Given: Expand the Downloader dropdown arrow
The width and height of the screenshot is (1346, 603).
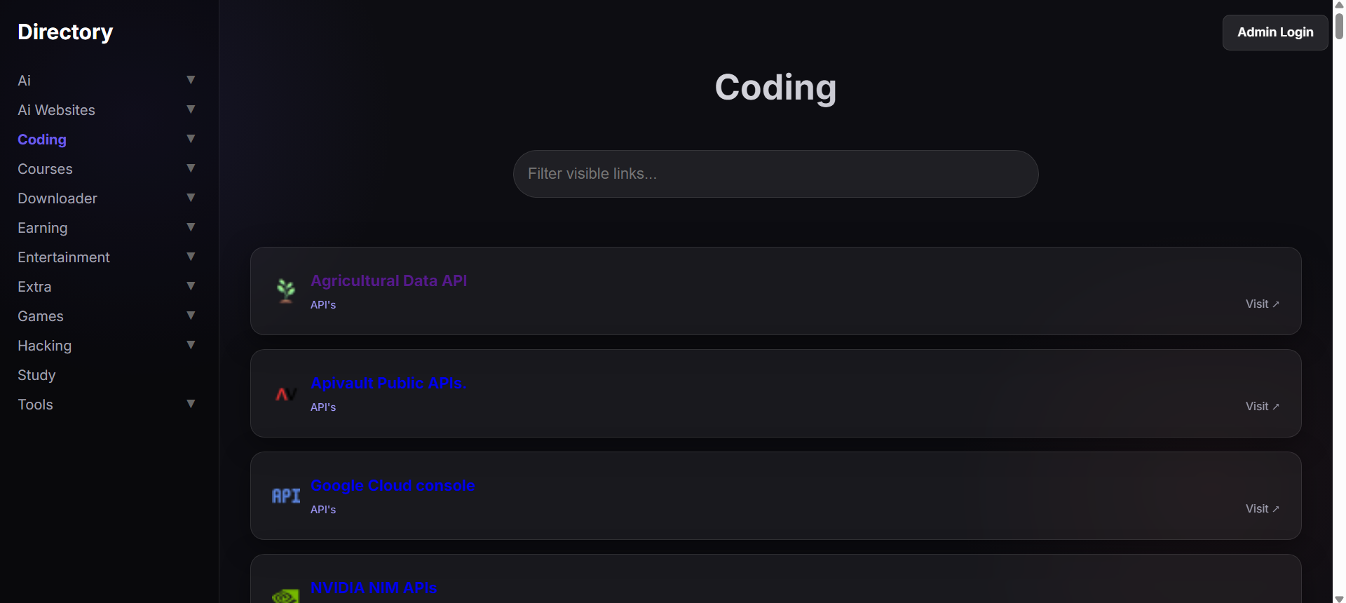Looking at the screenshot, I should click(191, 198).
